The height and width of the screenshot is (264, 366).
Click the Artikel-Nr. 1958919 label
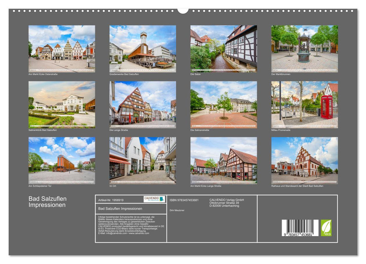[x=110, y=200]
